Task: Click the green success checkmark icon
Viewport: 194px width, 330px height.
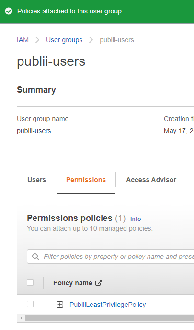Action: click(9, 11)
